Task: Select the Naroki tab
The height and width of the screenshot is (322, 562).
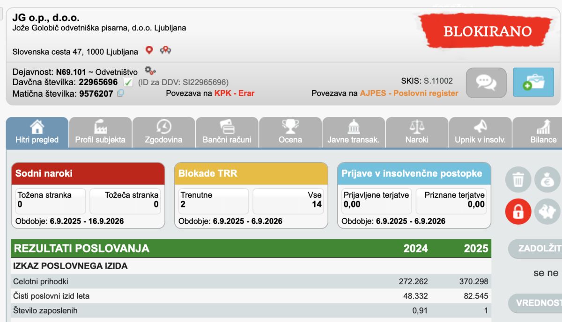Action: point(417,133)
